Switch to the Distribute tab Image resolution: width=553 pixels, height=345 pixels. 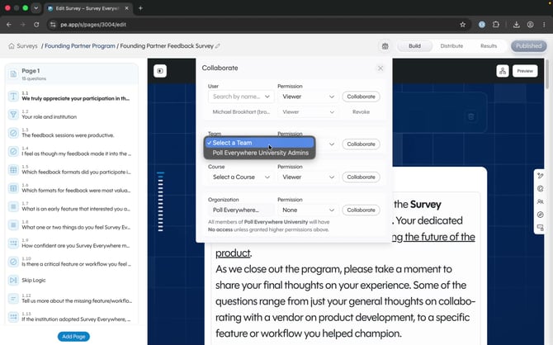point(451,46)
